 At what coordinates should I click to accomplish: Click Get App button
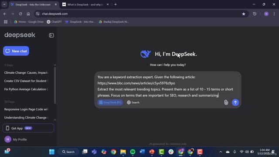(x=28, y=128)
